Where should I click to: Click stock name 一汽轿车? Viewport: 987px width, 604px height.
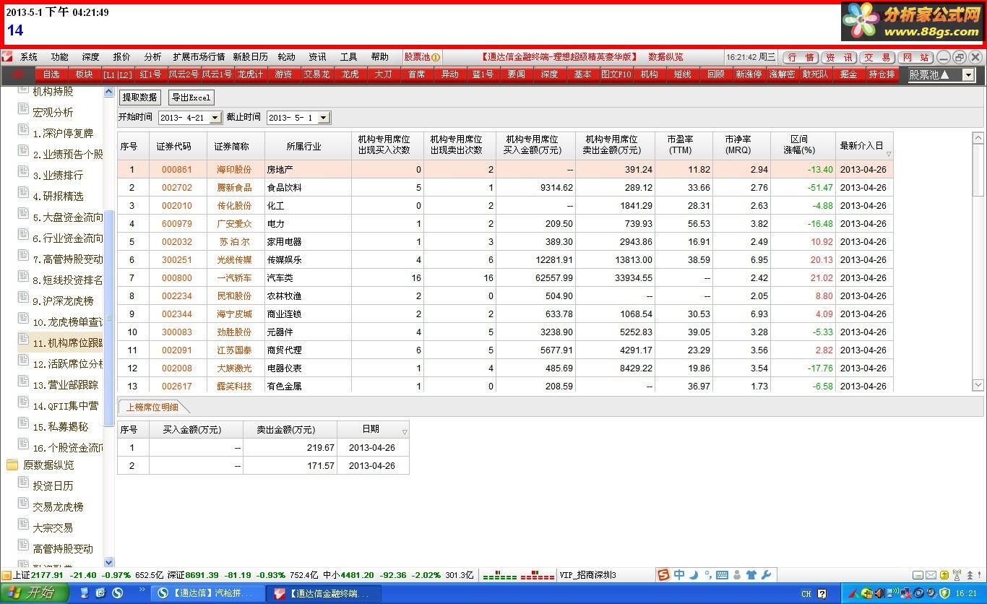click(235, 277)
